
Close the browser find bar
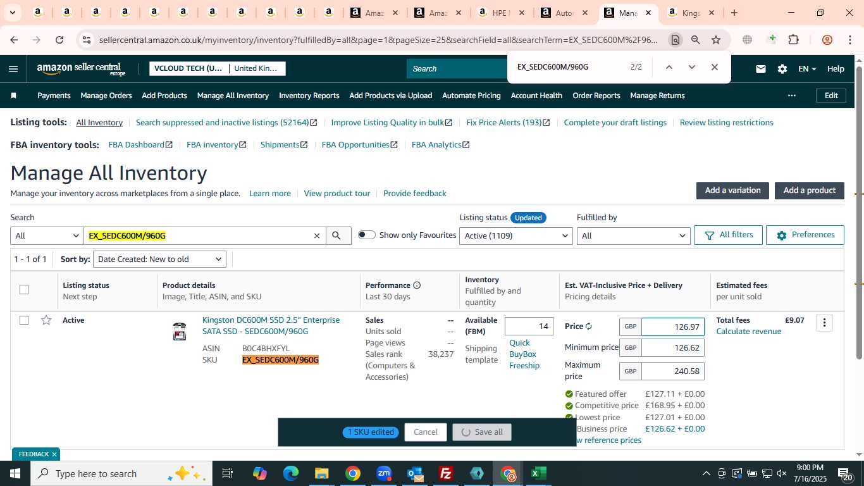pyautogui.click(x=715, y=67)
